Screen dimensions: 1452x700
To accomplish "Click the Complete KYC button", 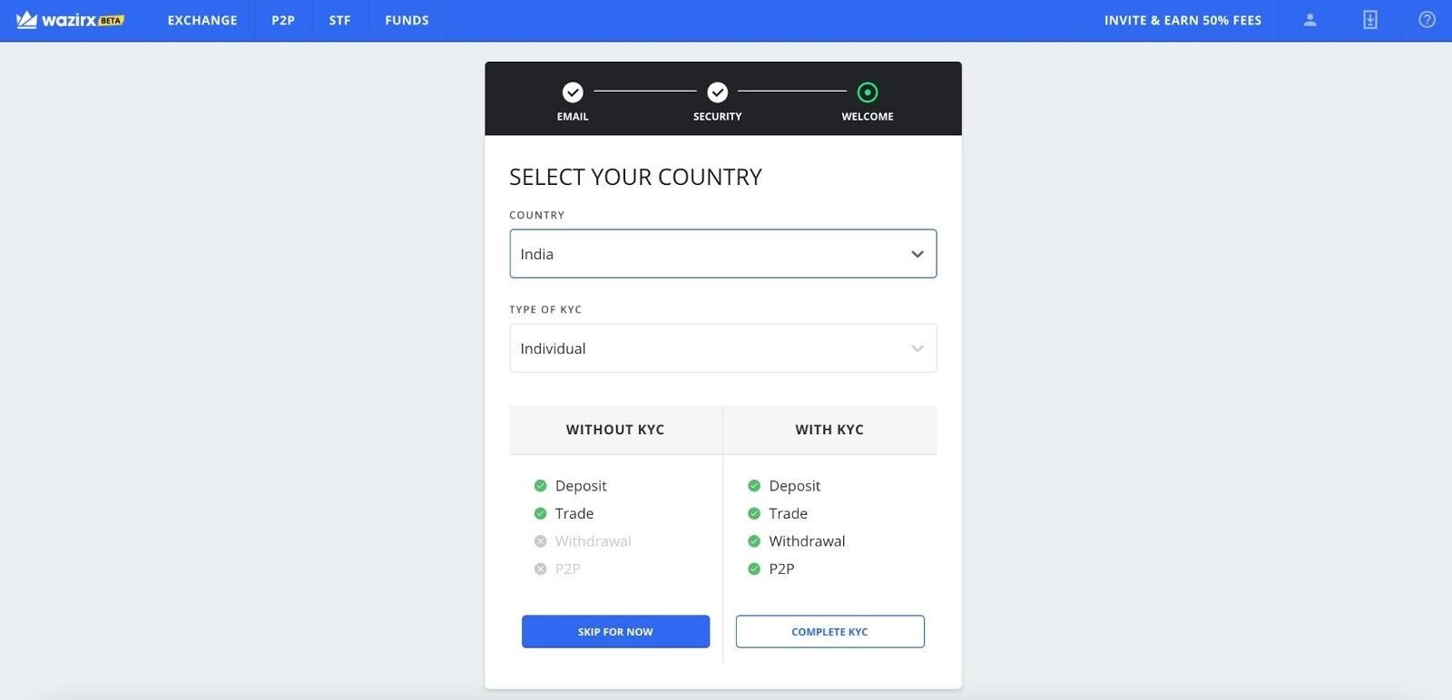I will point(829,632).
